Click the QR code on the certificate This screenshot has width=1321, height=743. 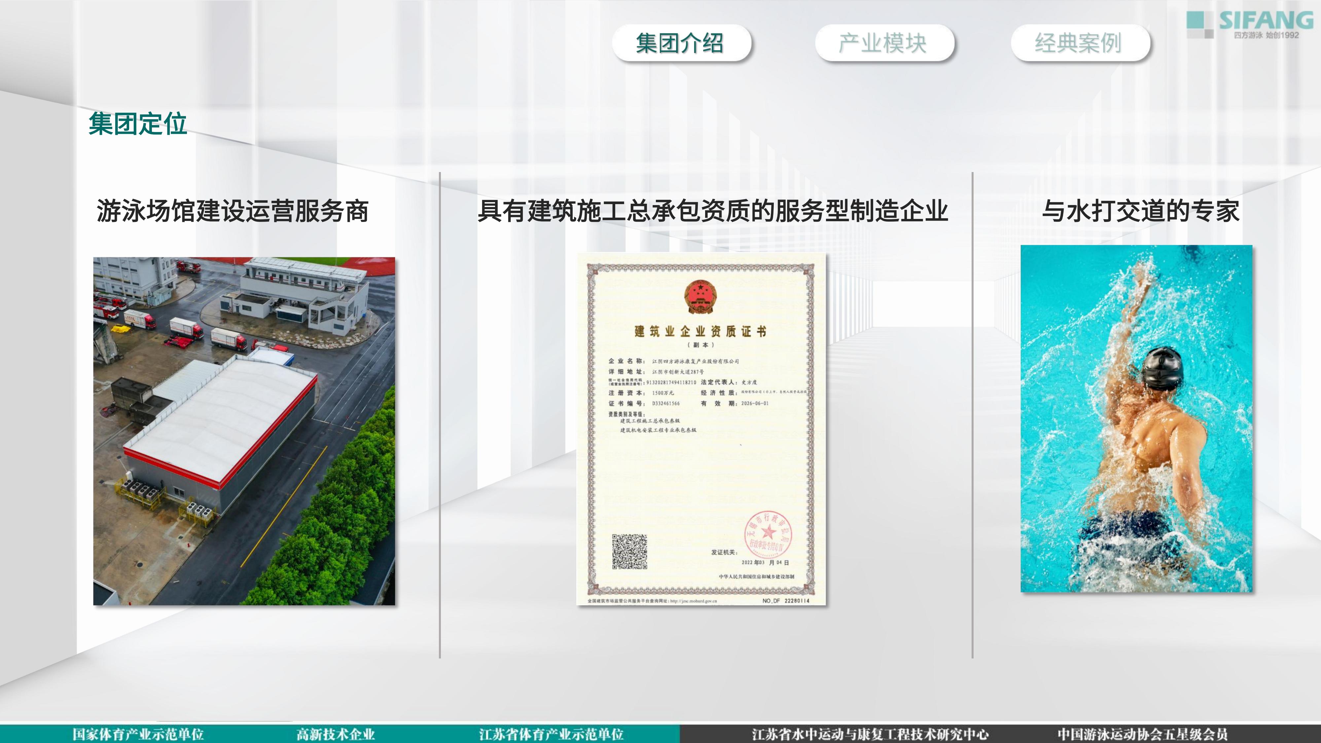coord(629,551)
